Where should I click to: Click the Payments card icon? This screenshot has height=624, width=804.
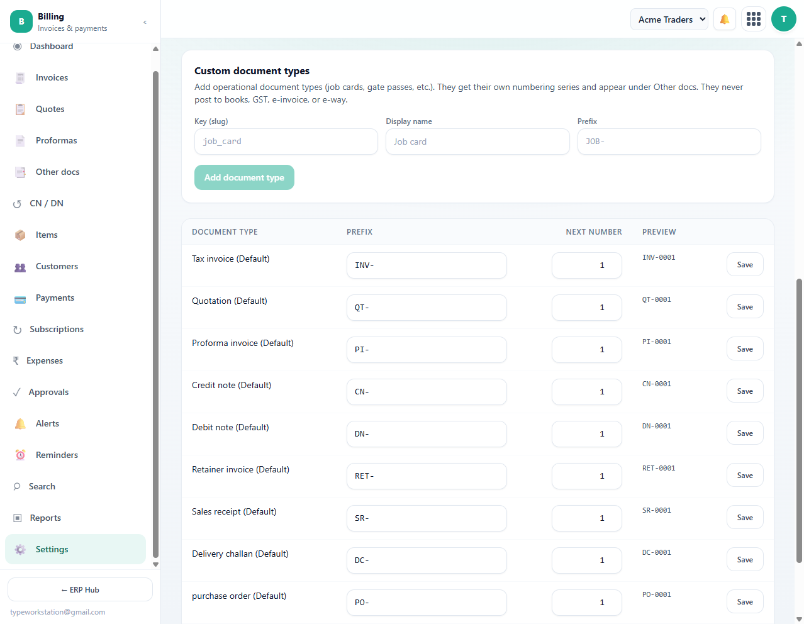pos(20,298)
